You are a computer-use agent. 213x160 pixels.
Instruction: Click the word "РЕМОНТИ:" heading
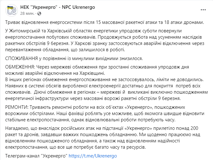point(16,108)
